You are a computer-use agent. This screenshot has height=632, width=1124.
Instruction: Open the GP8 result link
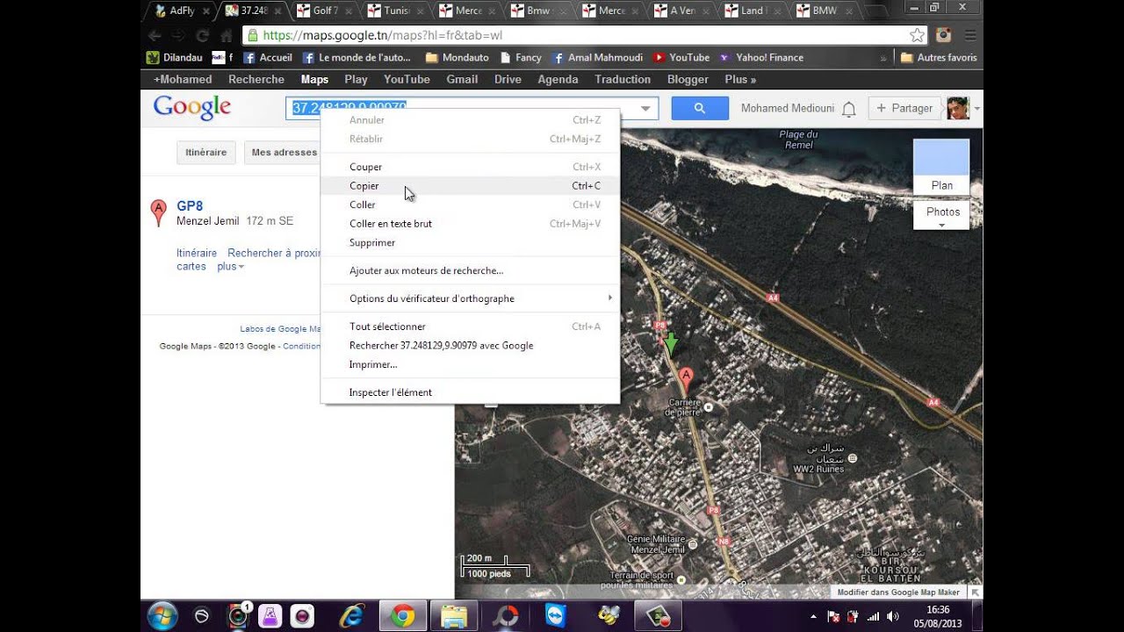[190, 206]
